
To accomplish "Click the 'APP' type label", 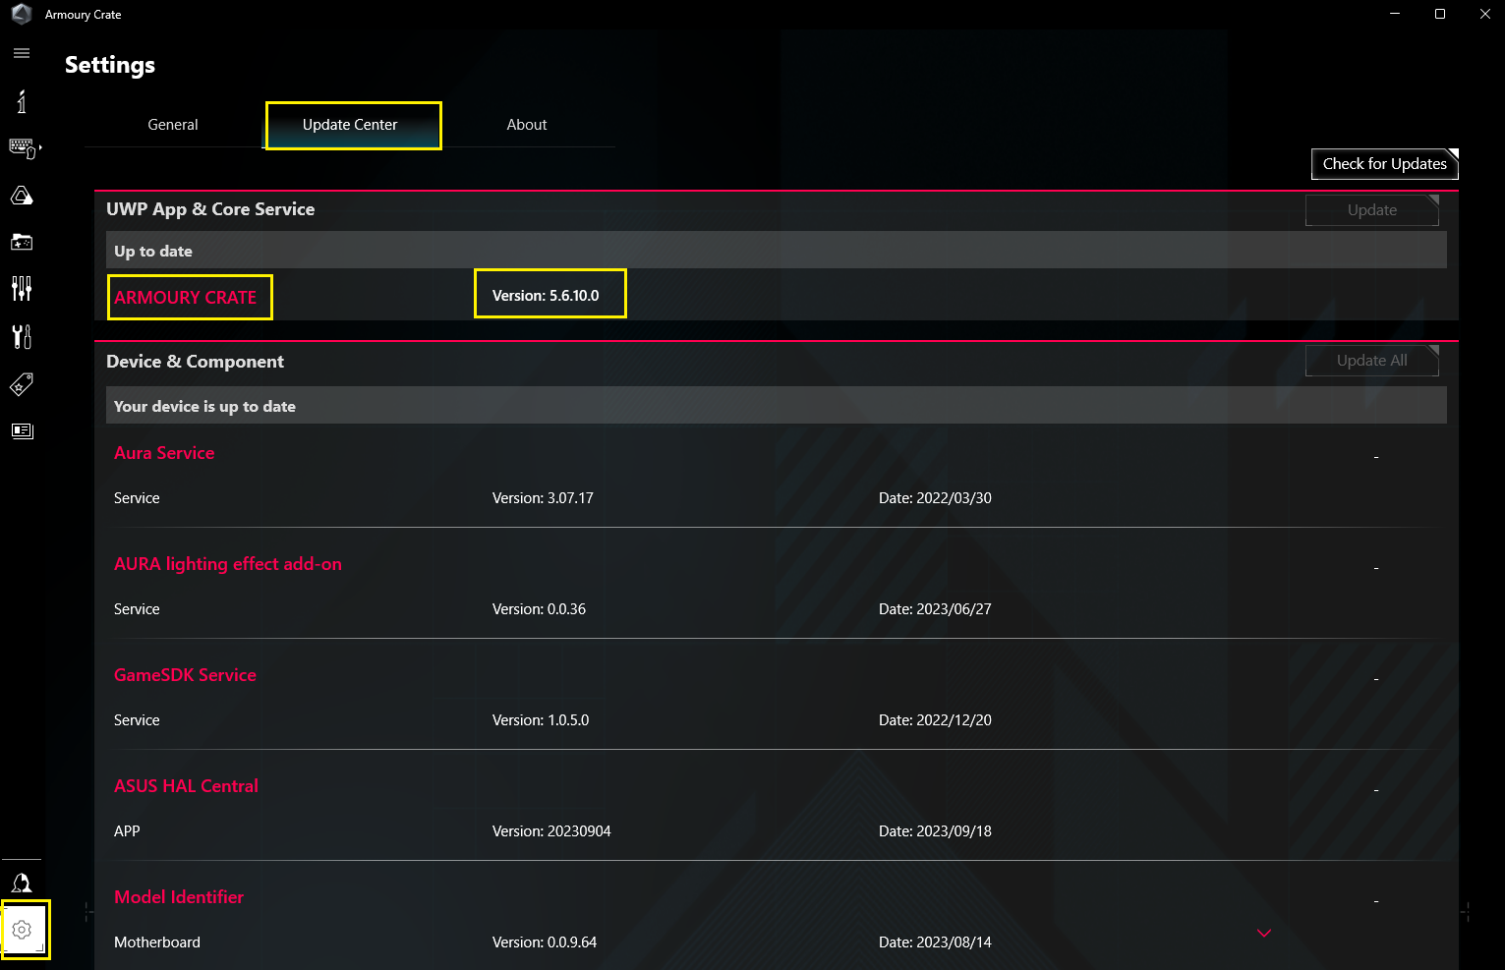I will pyautogui.click(x=127, y=831).
